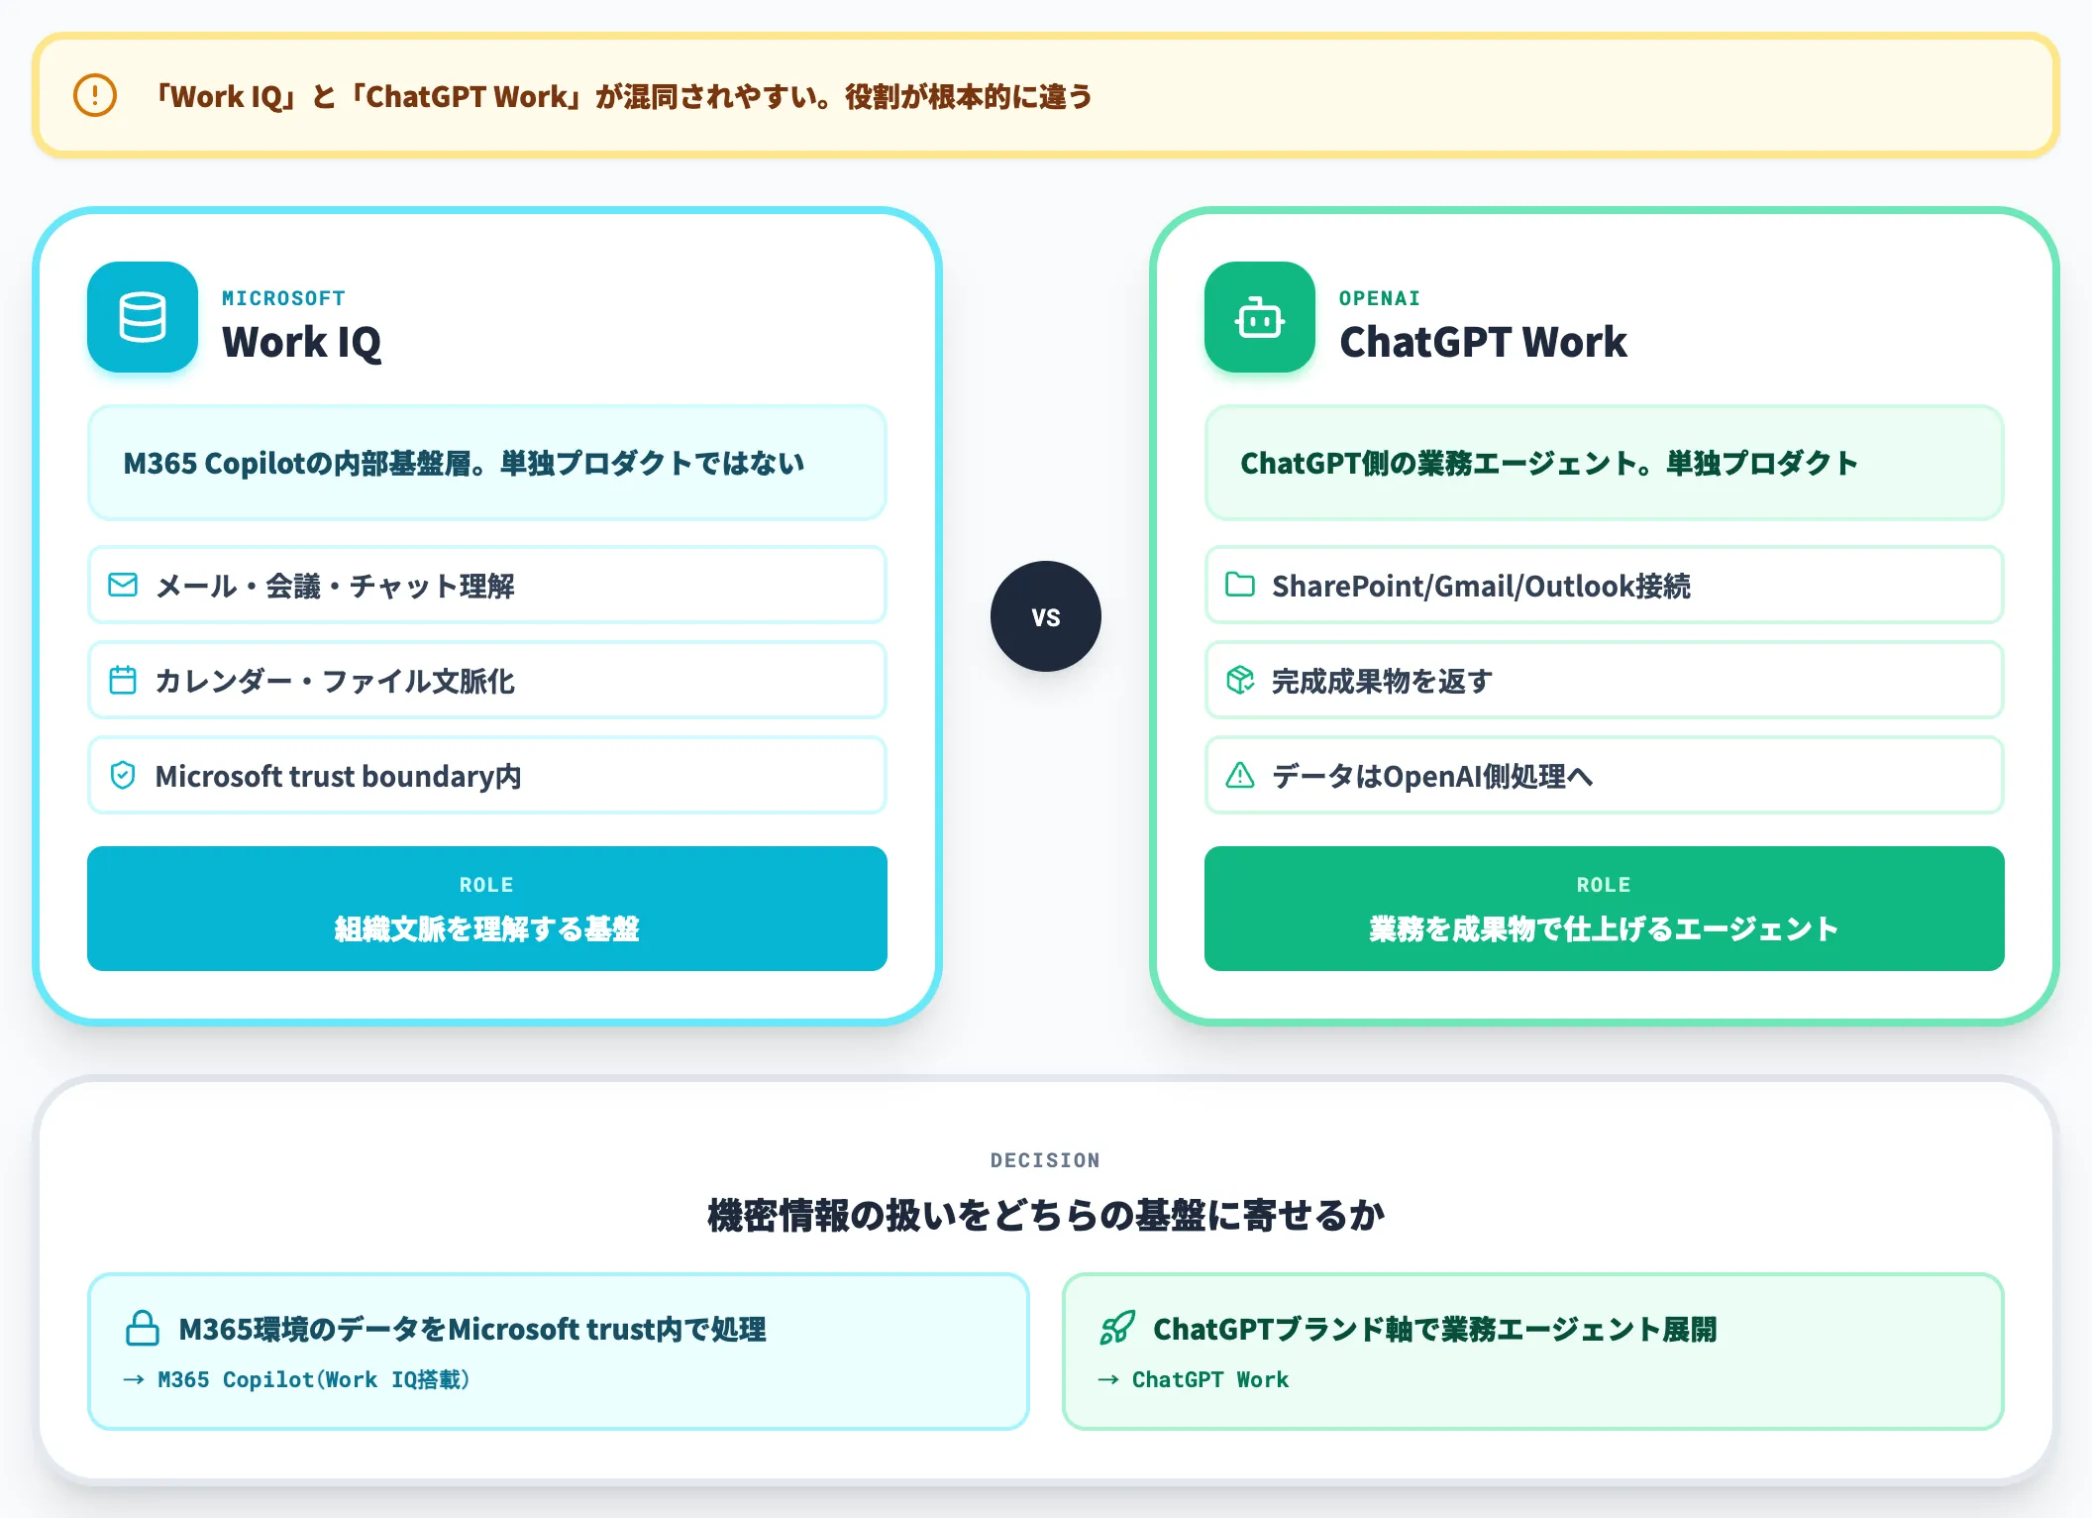Click the rocket icon in ChatGPT decision card

(x=1117, y=1328)
